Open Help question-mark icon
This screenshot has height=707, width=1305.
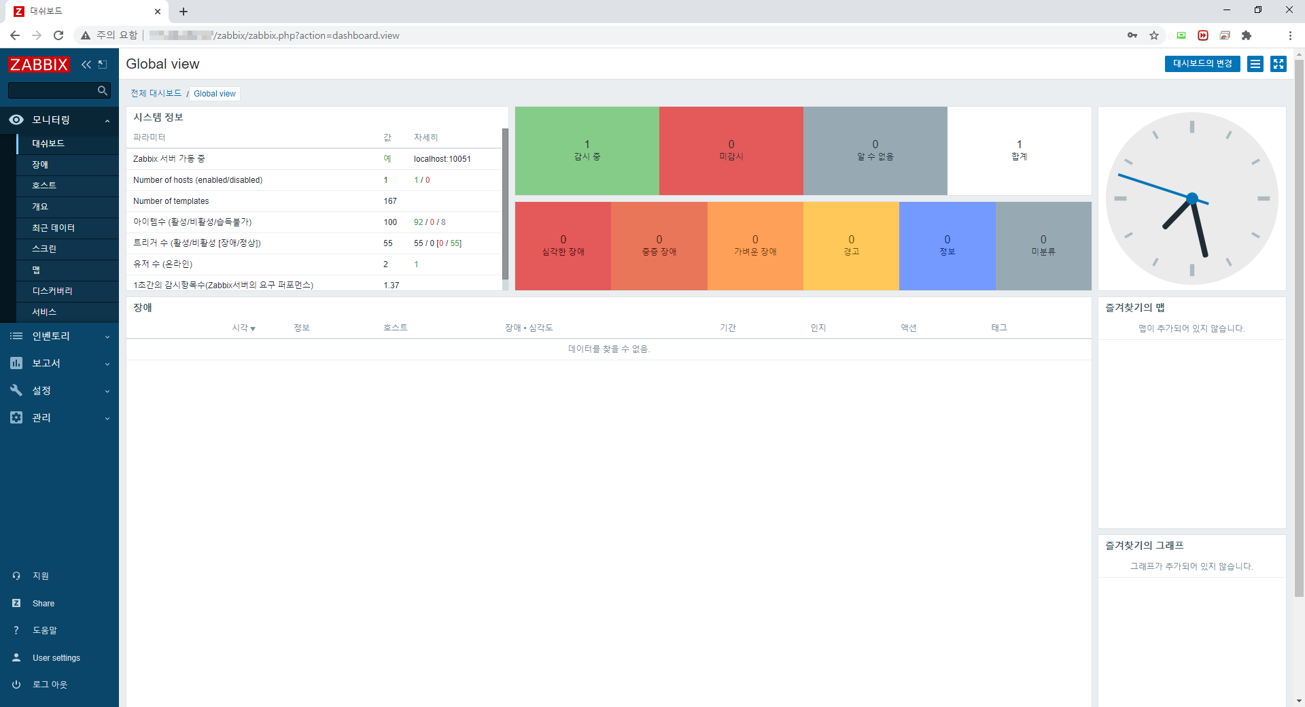pos(16,630)
